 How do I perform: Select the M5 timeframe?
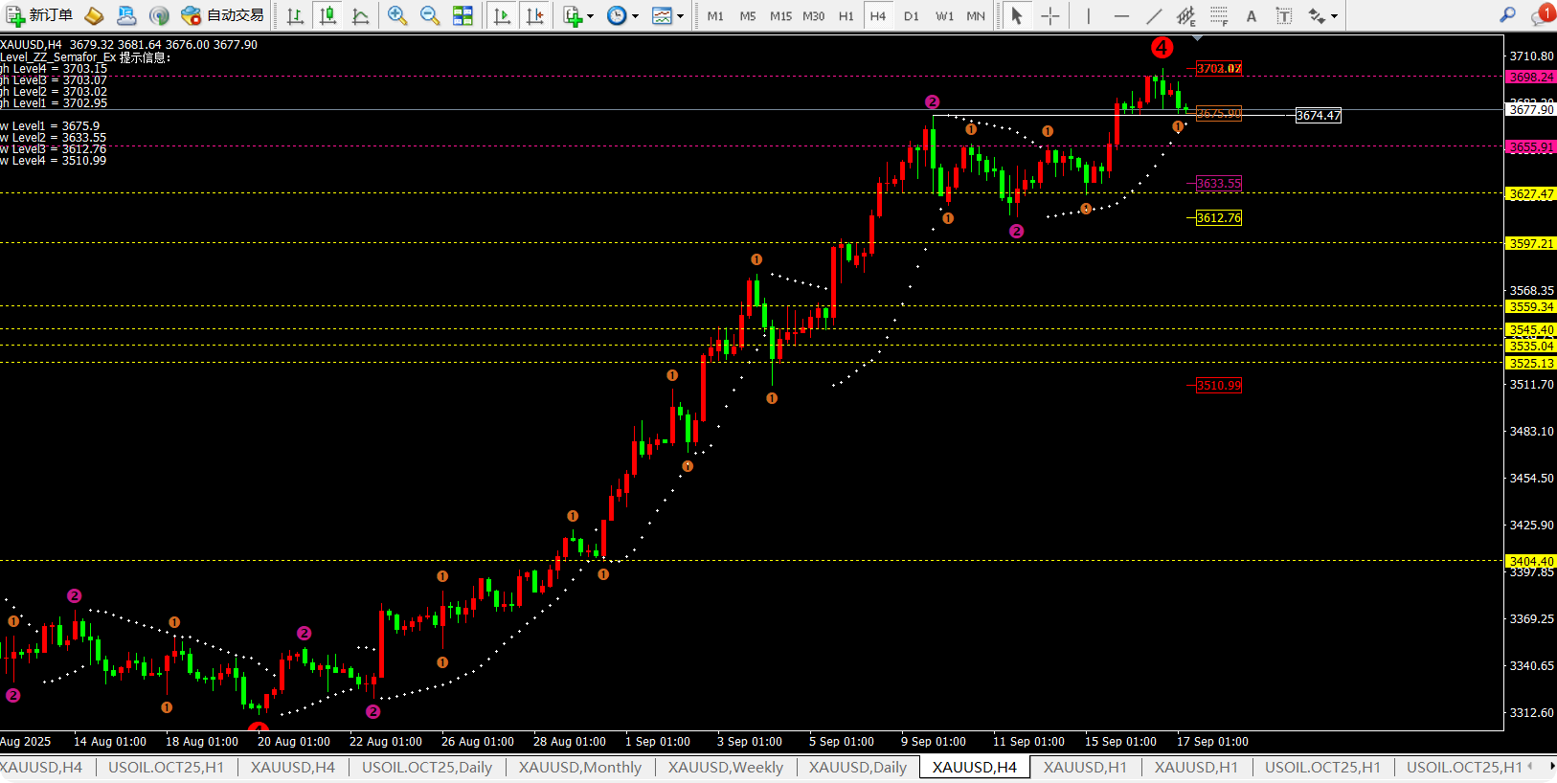[x=748, y=16]
